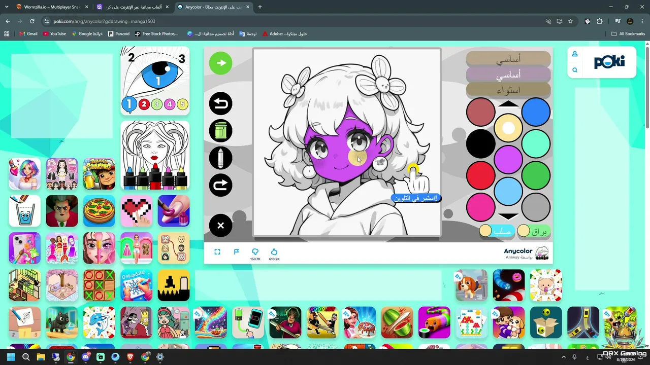This screenshot has width=650, height=365.
Task: Open the Panzoid bookmark
Action: tap(119, 34)
